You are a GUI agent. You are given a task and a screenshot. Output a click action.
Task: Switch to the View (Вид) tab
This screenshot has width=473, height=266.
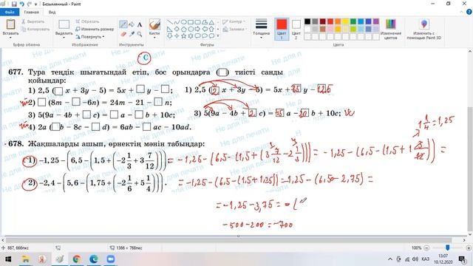(x=52, y=12)
